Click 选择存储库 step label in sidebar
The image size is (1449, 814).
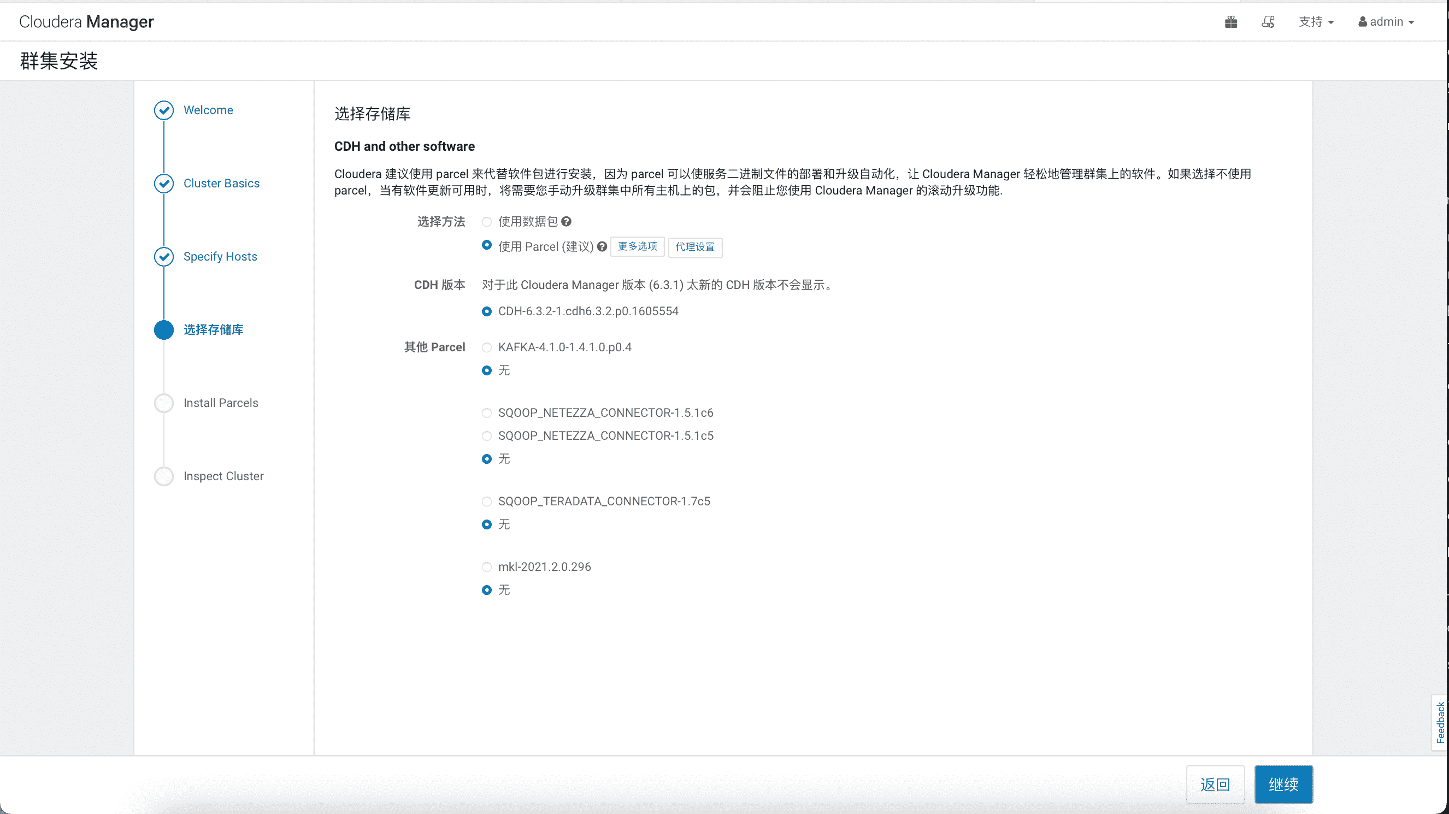click(x=213, y=329)
